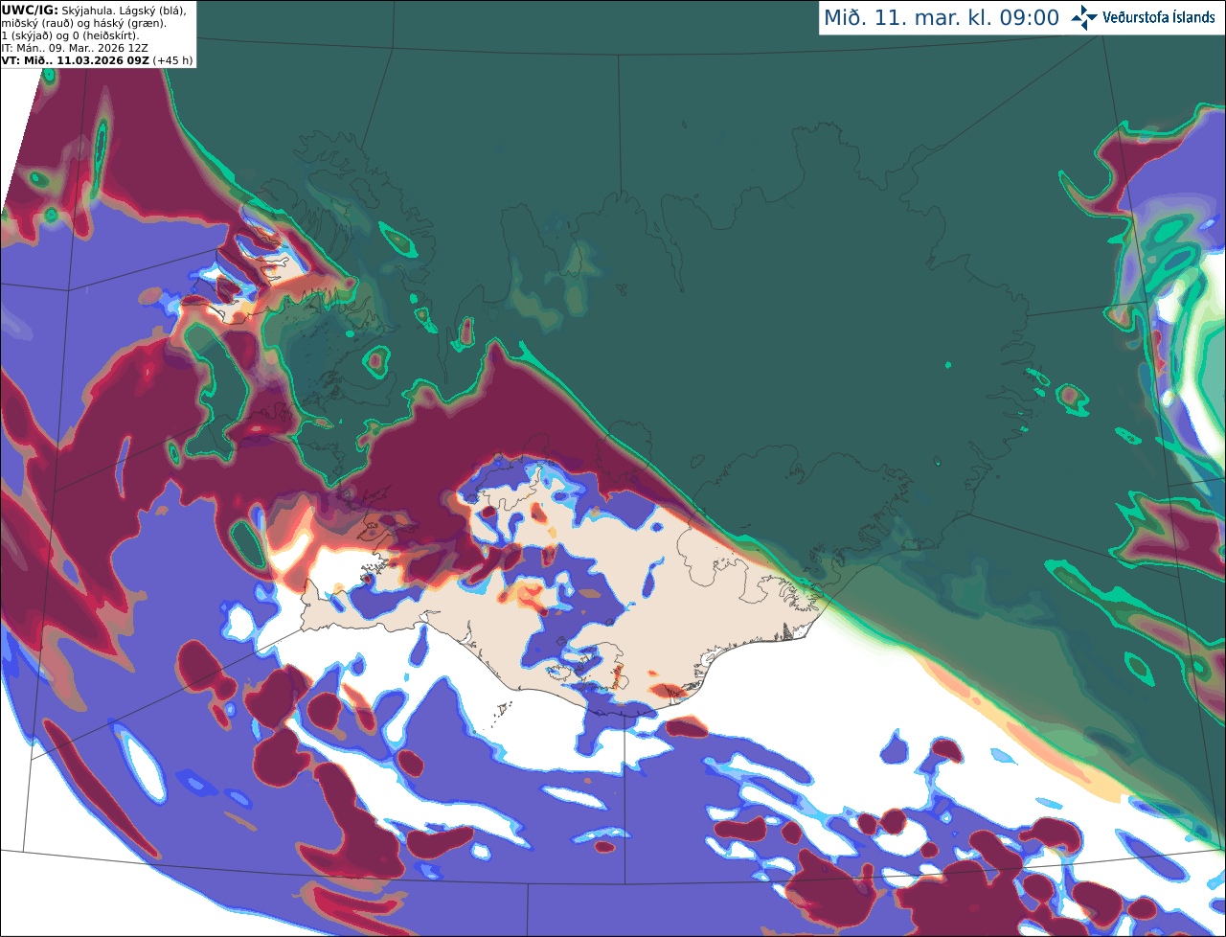Click the '(+45 h)' forecast offset text
The height and width of the screenshot is (937, 1226).
point(172,60)
